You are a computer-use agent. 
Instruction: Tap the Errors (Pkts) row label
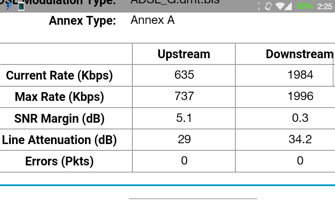coord(59,161)
